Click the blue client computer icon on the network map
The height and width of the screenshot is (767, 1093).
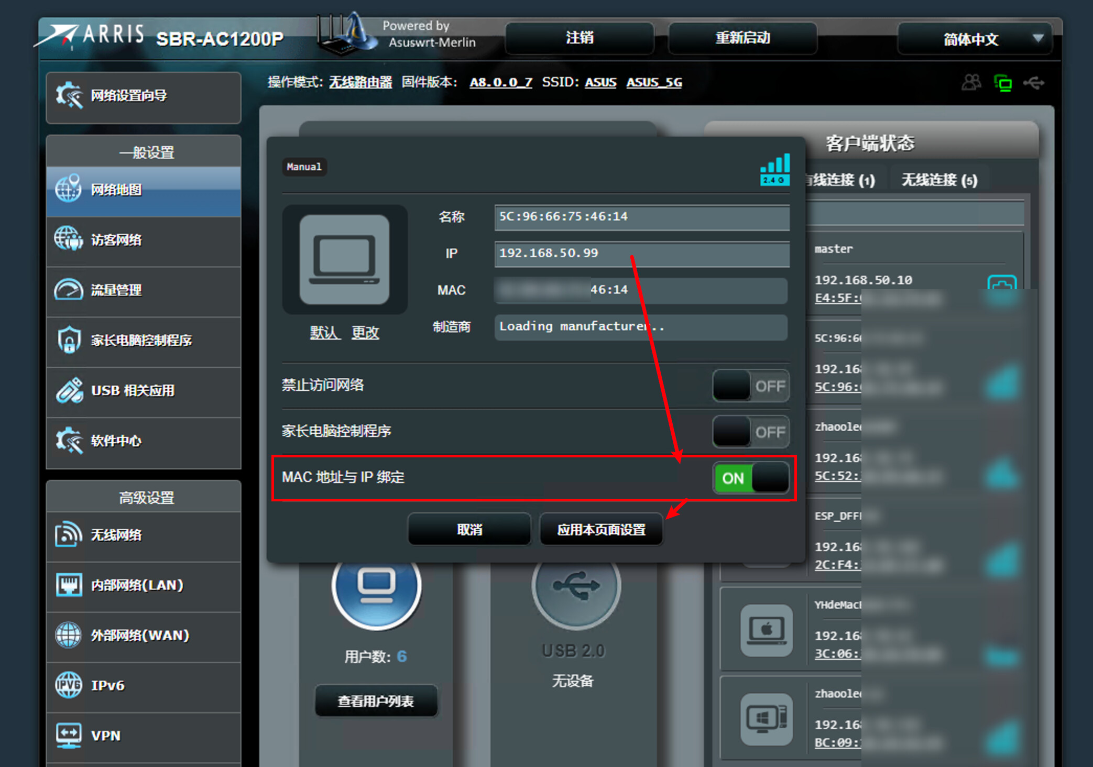coord(376,585)
